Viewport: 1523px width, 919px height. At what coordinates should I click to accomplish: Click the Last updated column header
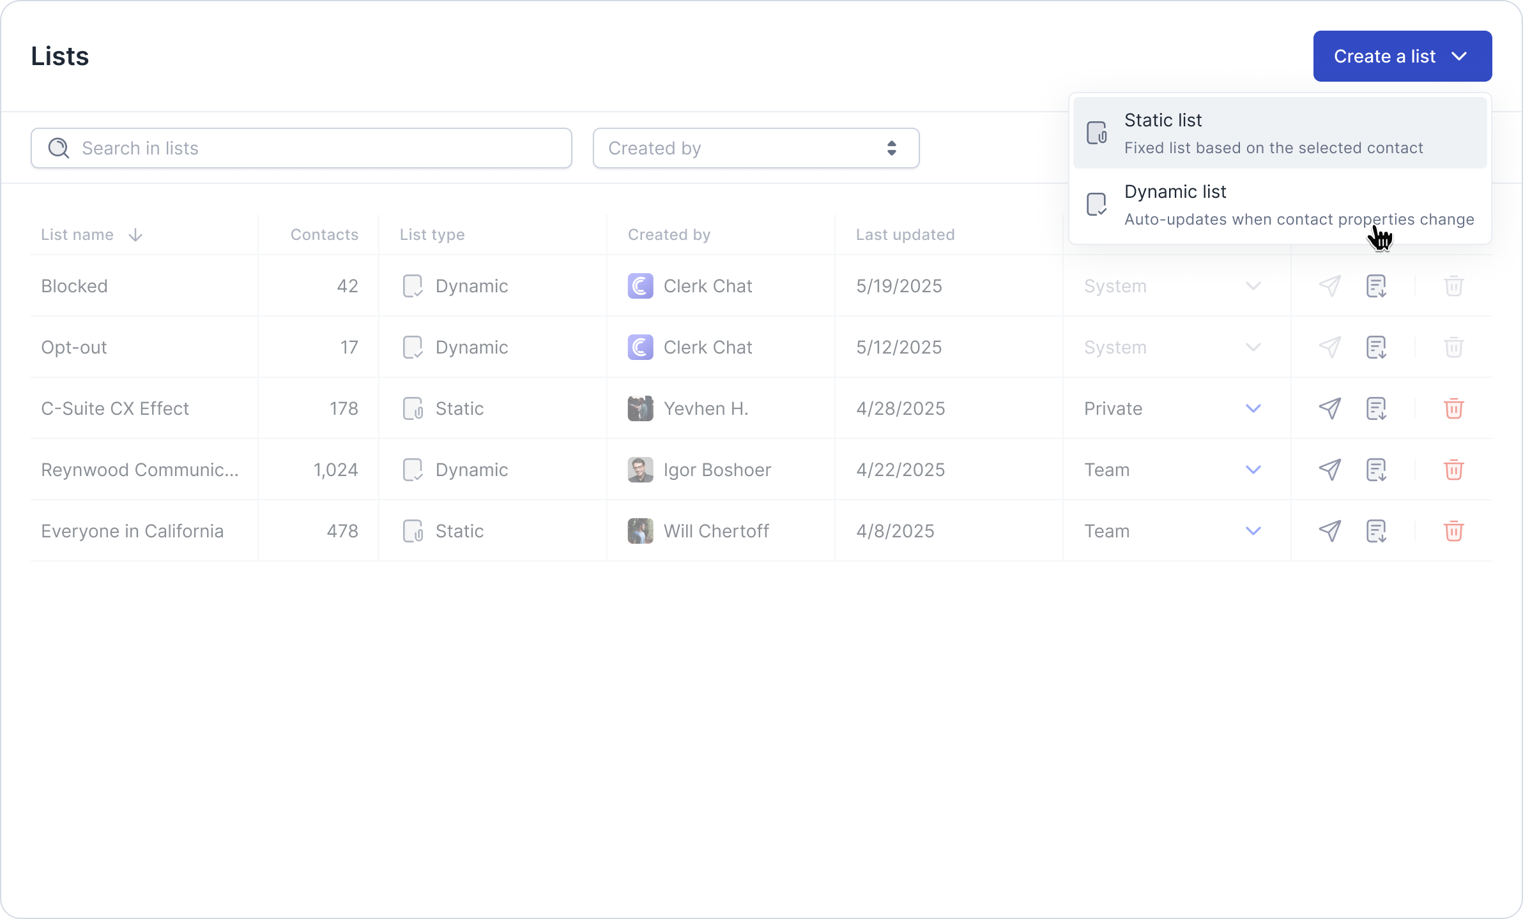click(905, 235)
